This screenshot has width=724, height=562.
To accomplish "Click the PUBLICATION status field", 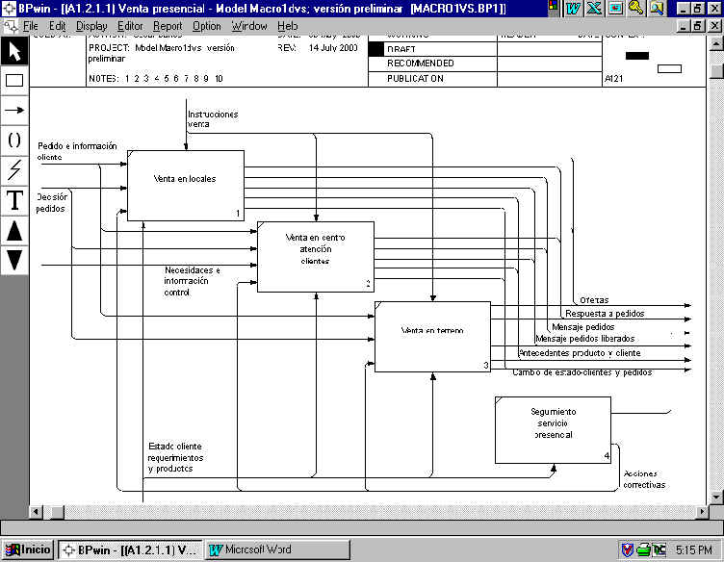I will coord(415,79).
